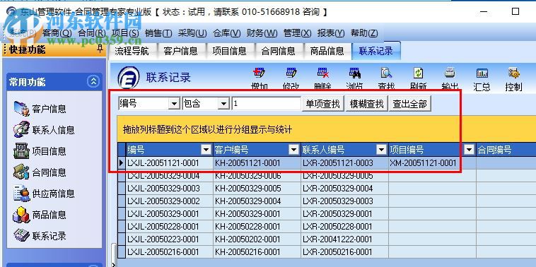536x267 pixels.
Task: Open the 客商(Q) menu
Action: [57, 33]
